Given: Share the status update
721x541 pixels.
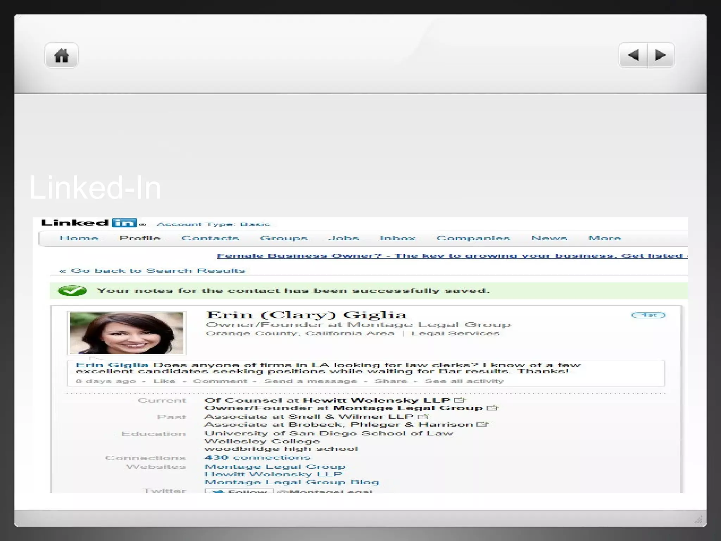Looking at the screenshot, I should pyautogui.click(x=391, y=381).
